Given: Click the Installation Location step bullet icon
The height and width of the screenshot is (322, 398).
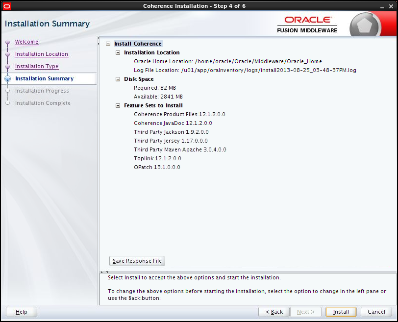Looking at the screenshot, I should pyautogui.click(x=8, y=54).
